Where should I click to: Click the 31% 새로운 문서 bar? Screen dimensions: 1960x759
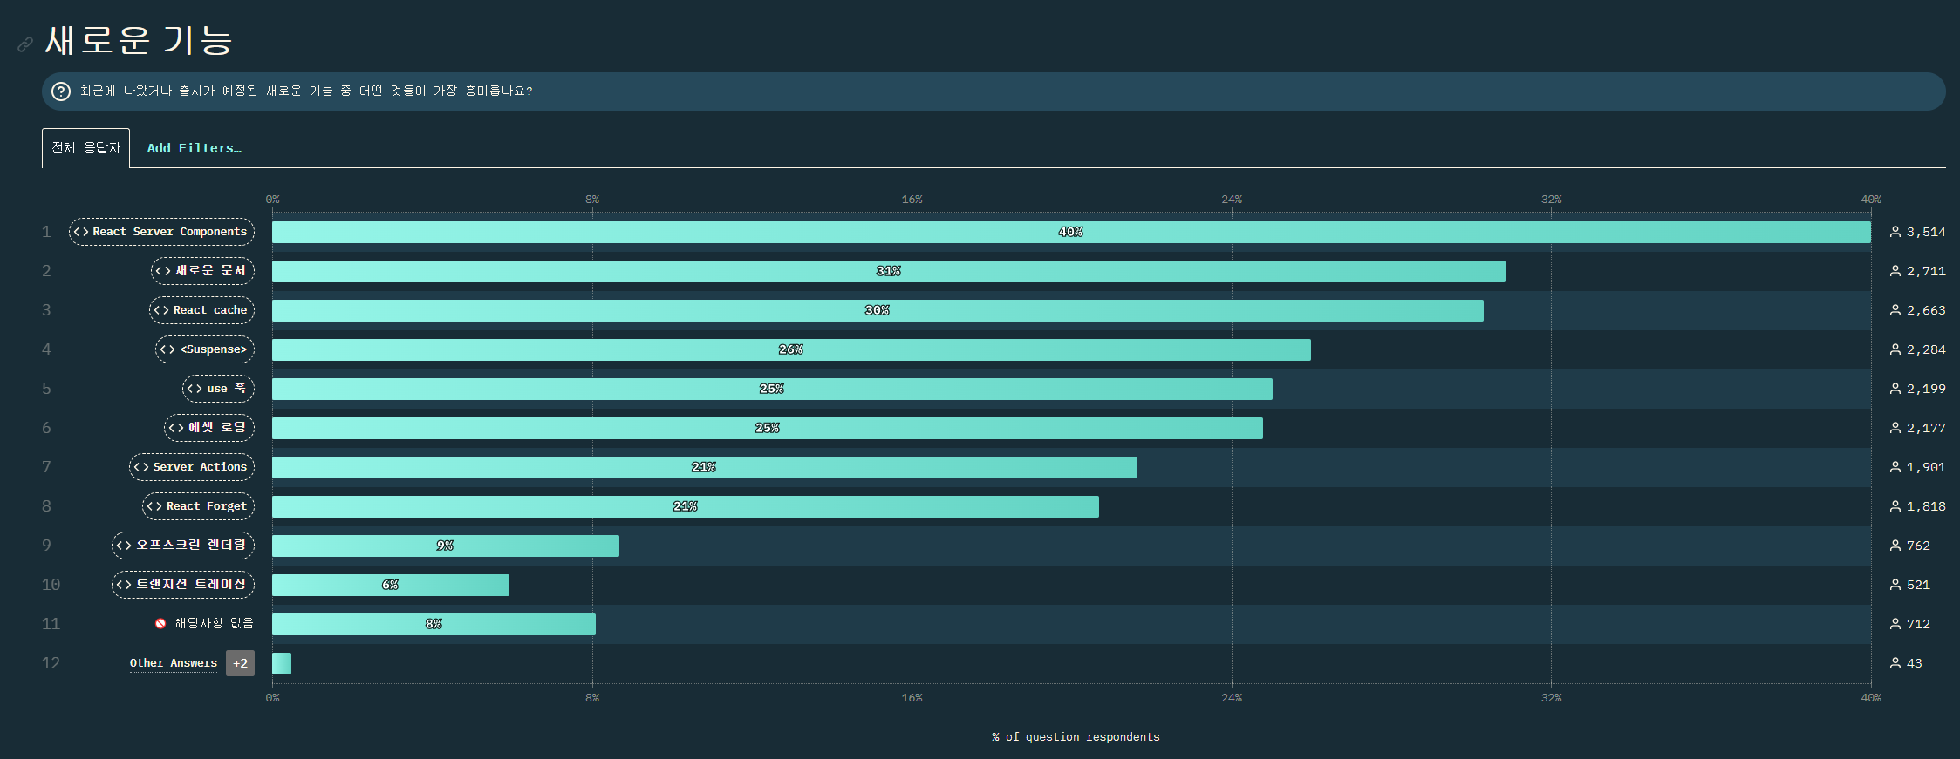coord(889,271)
